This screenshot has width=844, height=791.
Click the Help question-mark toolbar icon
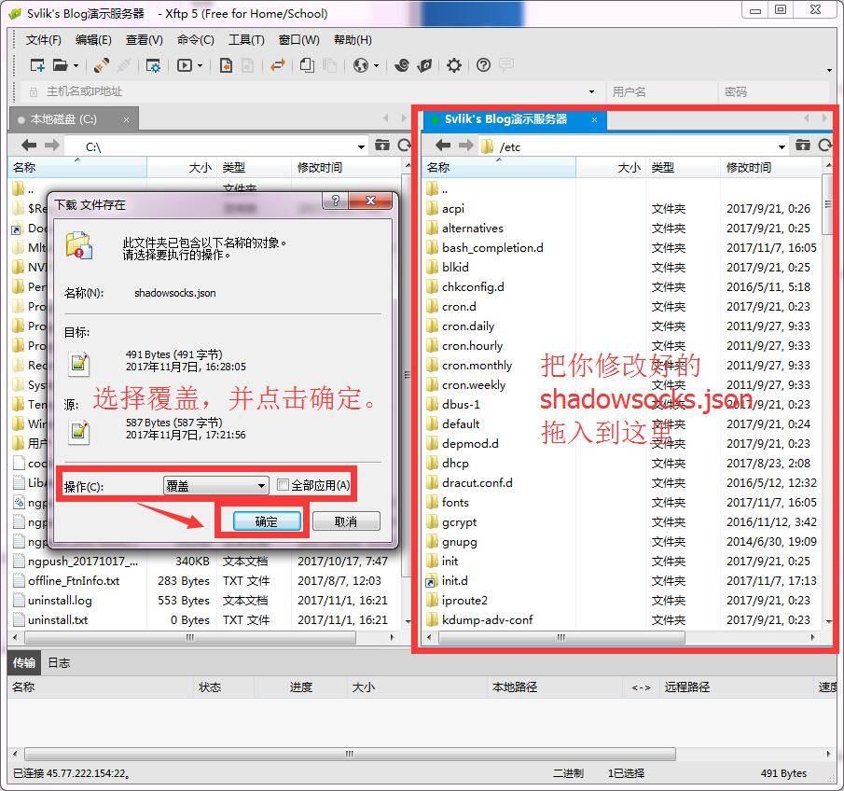click(x=483, y=65)
